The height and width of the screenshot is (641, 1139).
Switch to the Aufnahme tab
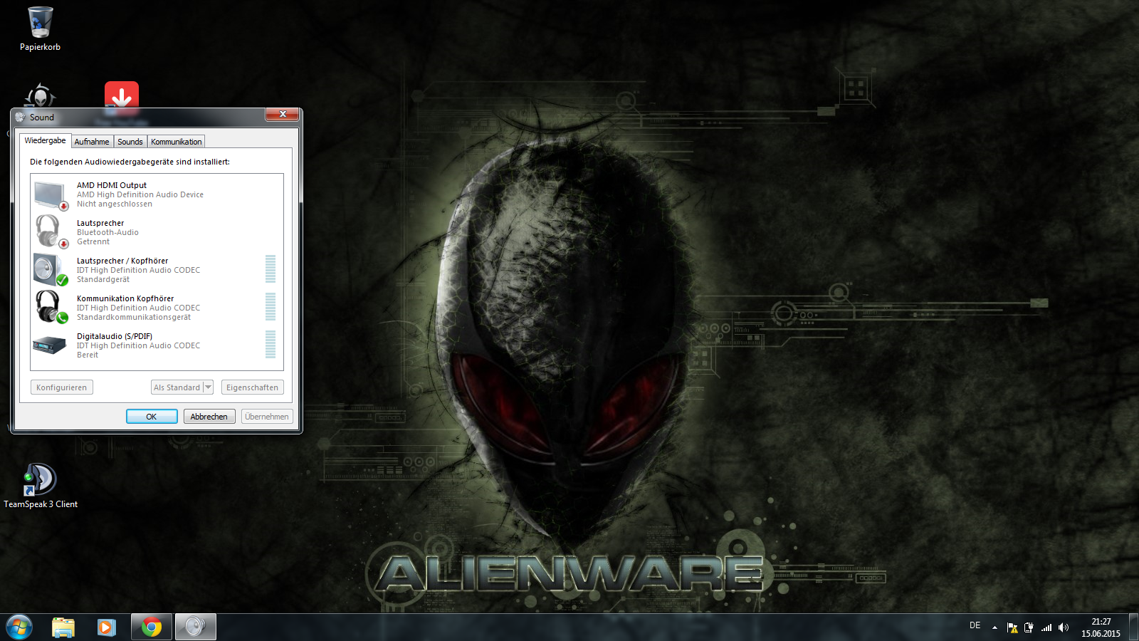92,142
